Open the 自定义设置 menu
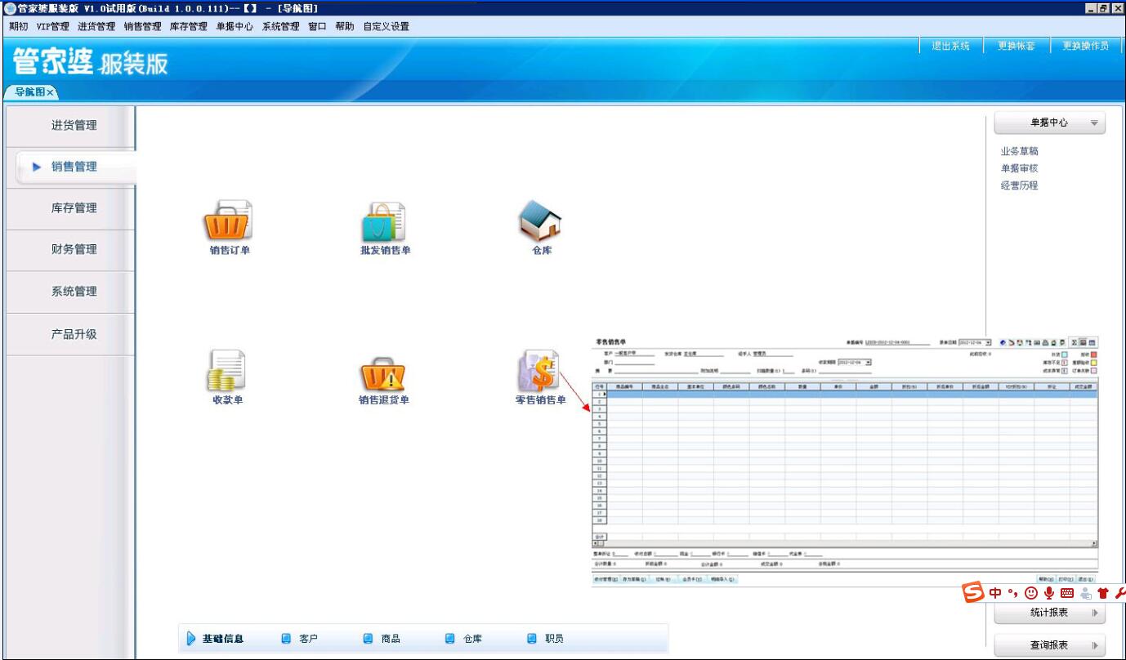 coord(387,26)
